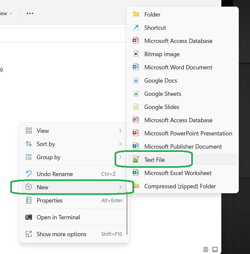Create a Microsoft Excel Worksheet
Screen dimensions: 250x254
pyautogui.click(x=183, y=173)
